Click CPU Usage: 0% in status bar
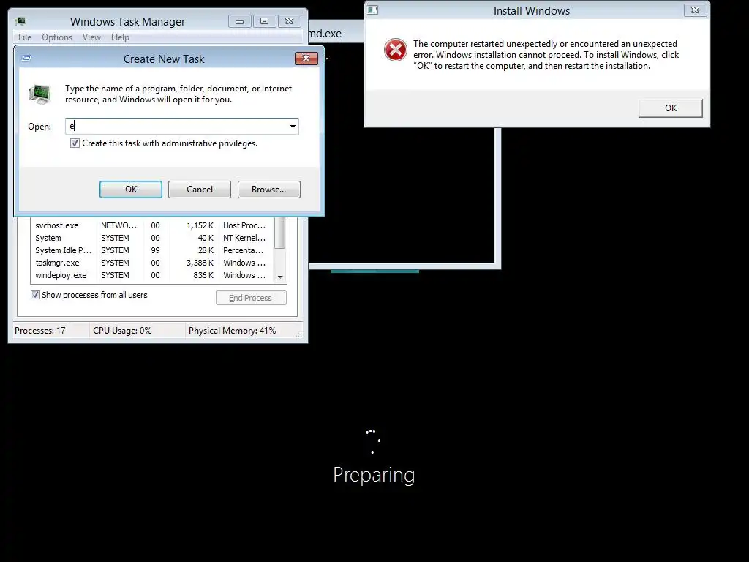The height and width of the screenshot is (562, 749). [x=122, y=331]
